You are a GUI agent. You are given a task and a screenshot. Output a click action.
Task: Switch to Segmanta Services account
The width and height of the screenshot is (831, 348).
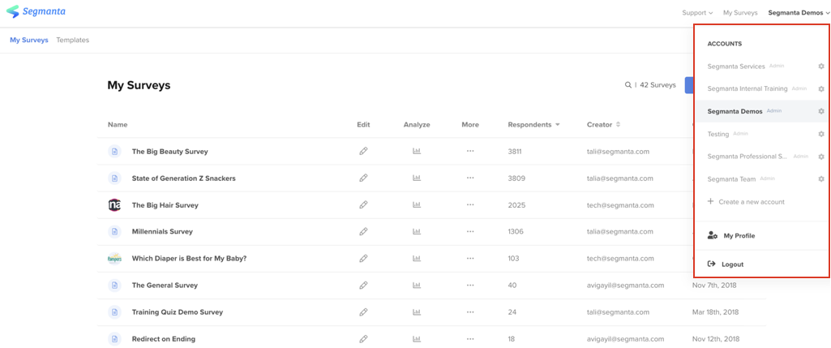[735, 67]
